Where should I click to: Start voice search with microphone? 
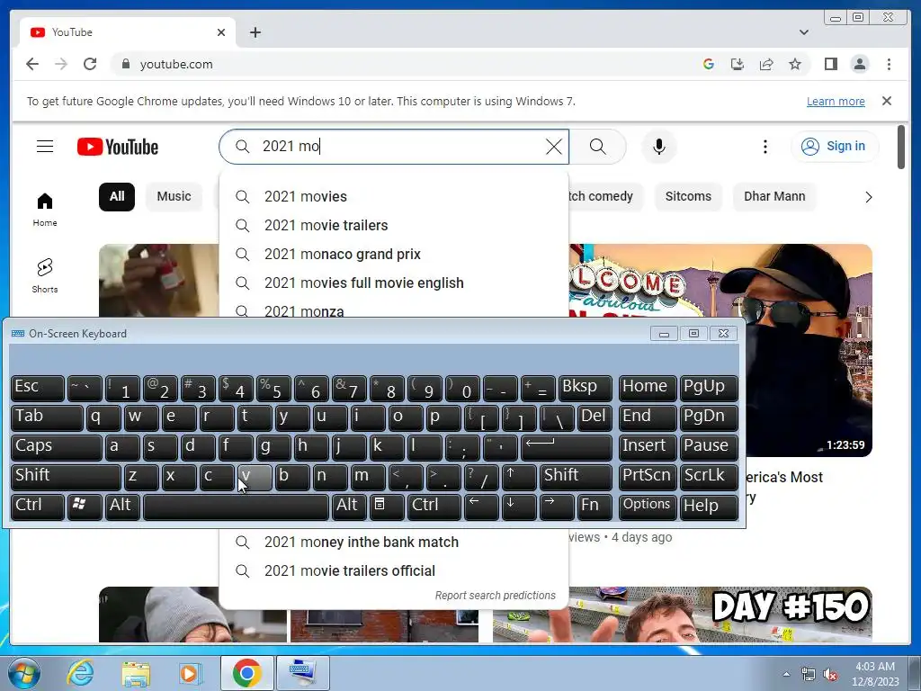(x=659, y=147)
